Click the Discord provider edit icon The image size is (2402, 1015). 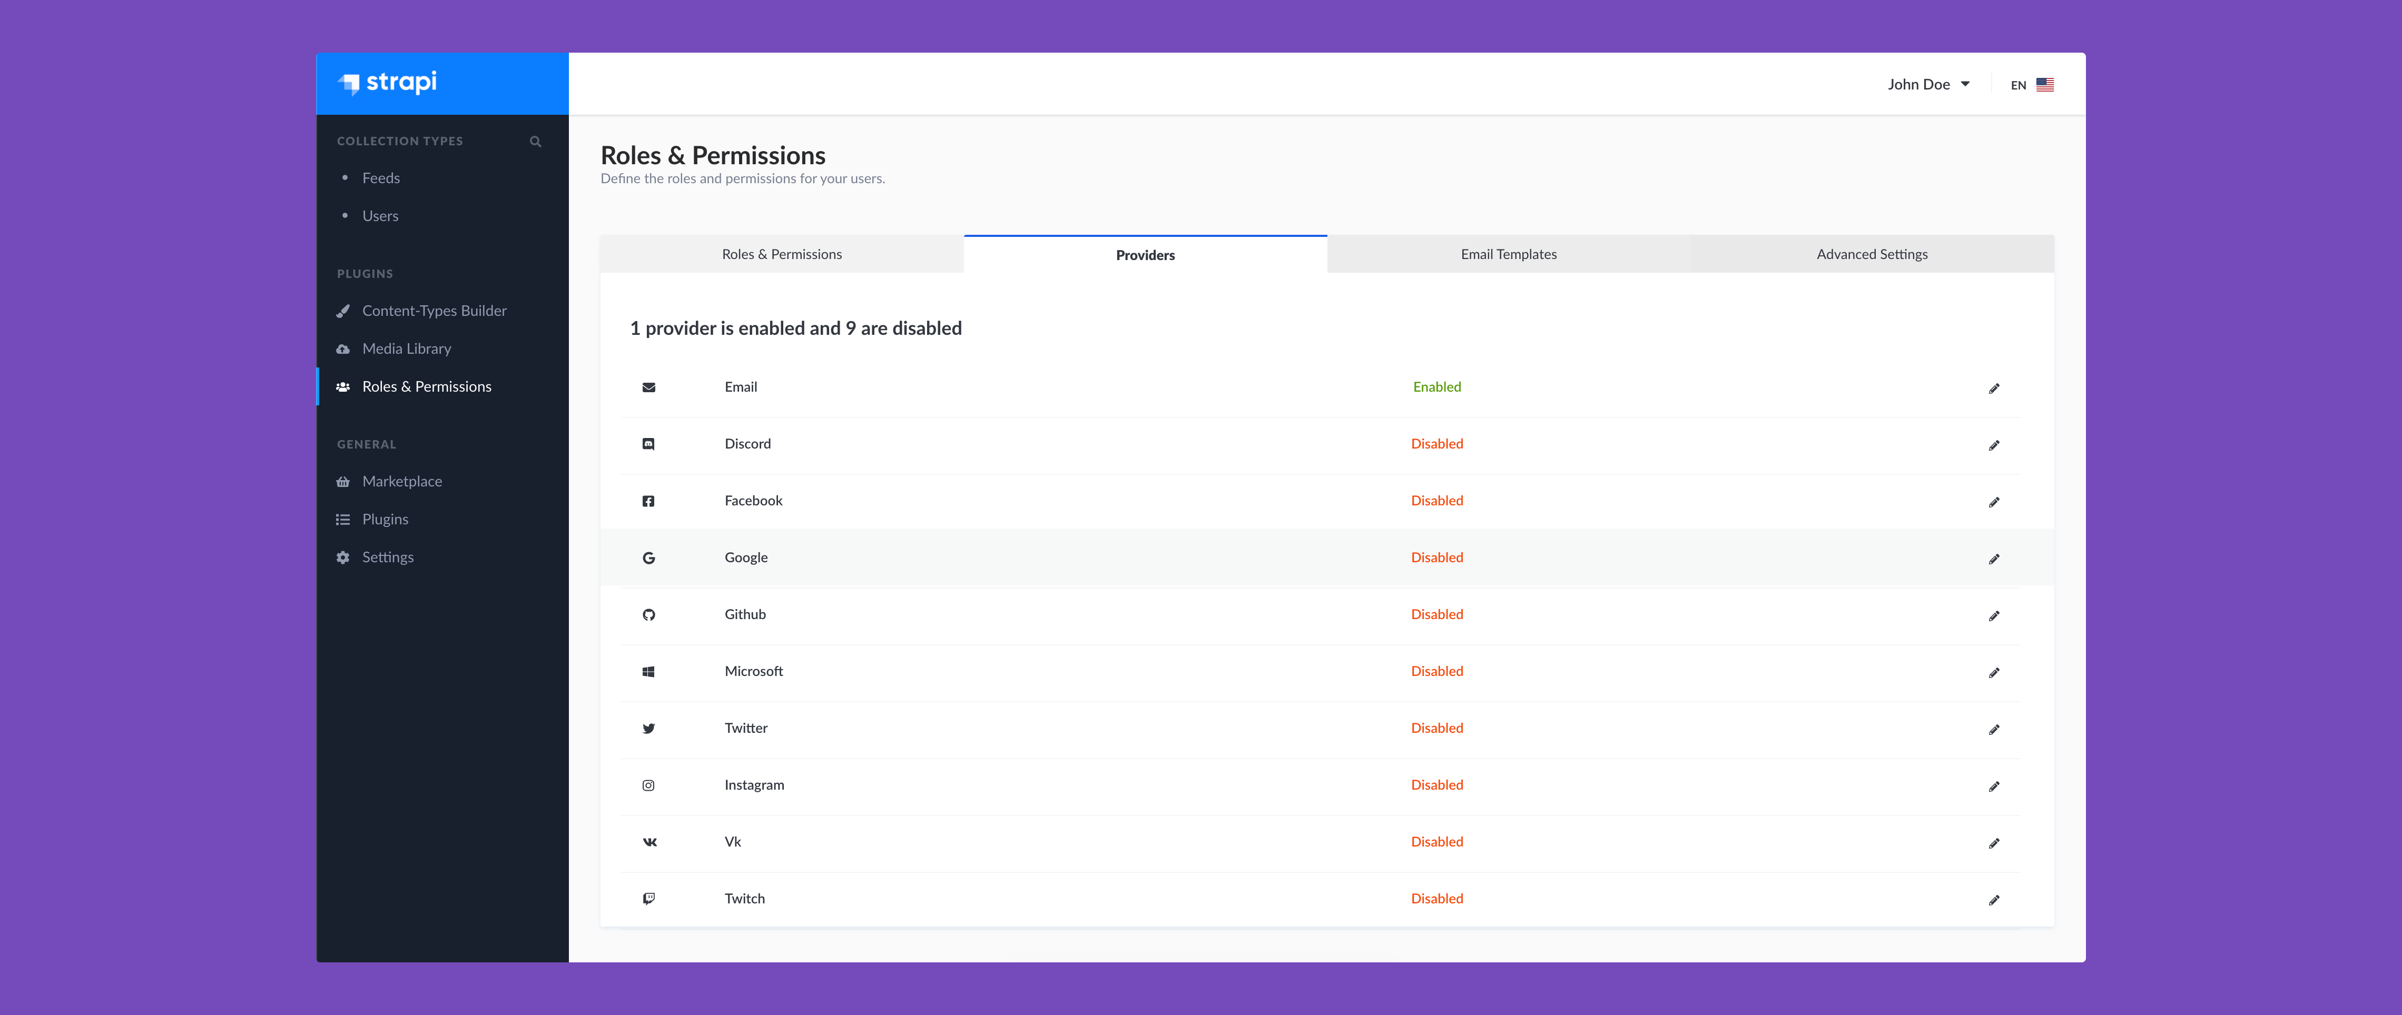1994,444
